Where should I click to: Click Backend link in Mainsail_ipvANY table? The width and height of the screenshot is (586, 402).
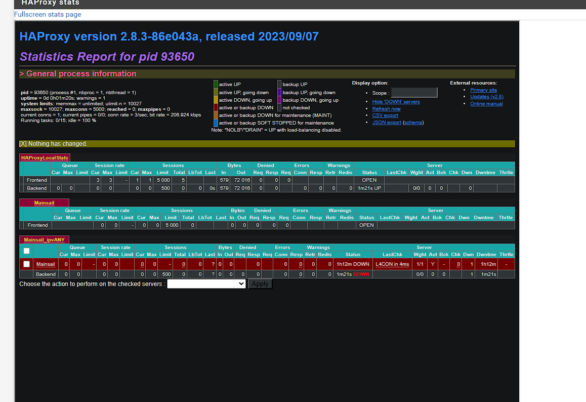click(46, 274)
